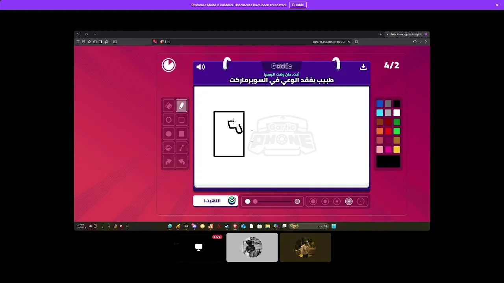Pick the brown color swatch
This screenshot has height=283, width=504.
coord(380,122)
